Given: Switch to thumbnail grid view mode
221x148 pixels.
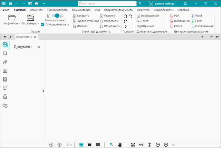Looking at the screenshot, I should [98, 145].
